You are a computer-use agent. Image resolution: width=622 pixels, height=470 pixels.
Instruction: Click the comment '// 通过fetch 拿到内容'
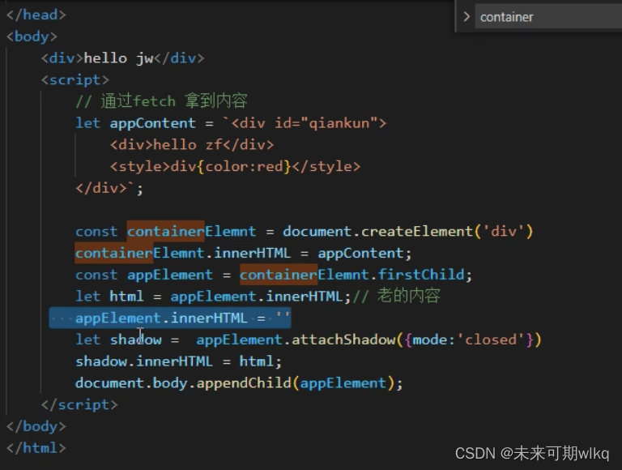162,101
